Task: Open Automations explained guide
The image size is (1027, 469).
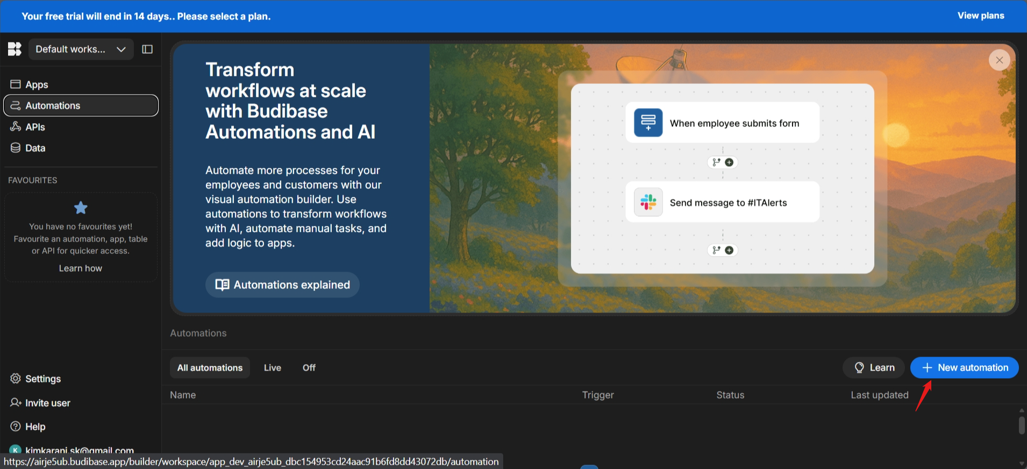Action: pos(282,285)
